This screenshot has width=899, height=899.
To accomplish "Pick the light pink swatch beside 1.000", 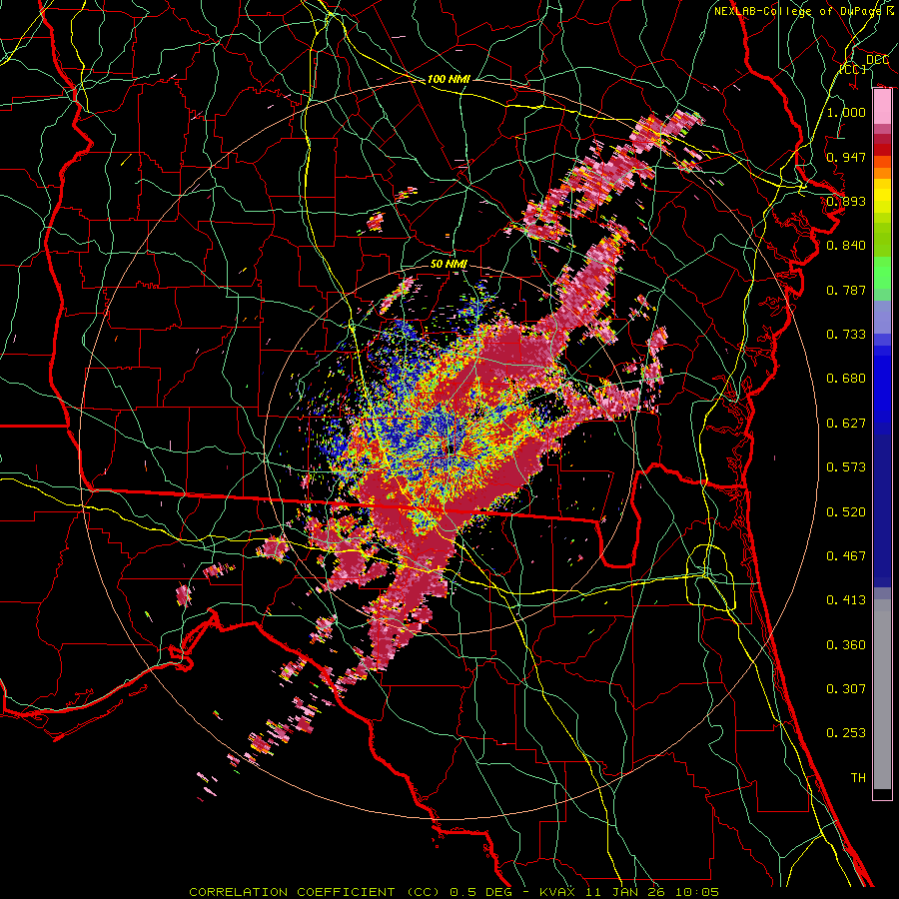I will (882, 107).
